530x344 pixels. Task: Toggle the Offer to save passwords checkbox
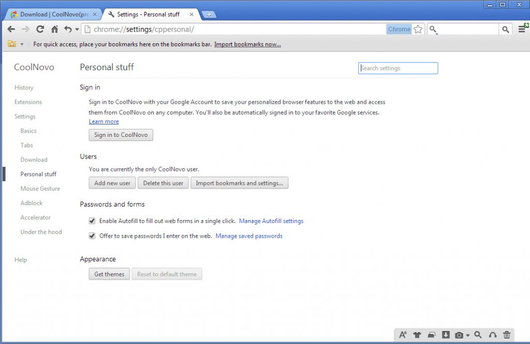click(x=92, y=236)
